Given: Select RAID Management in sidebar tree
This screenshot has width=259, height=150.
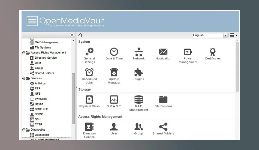Looking at the screenshot, I should 44,42.
